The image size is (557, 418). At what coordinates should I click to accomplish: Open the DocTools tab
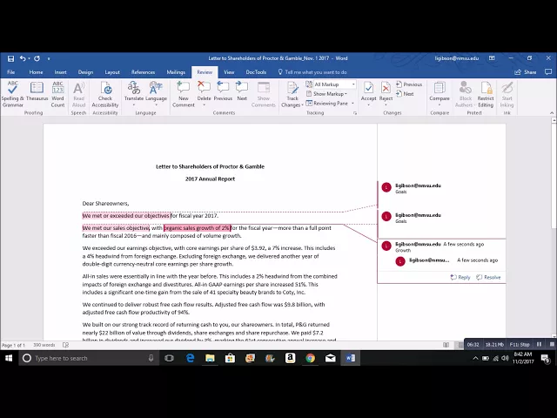tap(256, 72)
